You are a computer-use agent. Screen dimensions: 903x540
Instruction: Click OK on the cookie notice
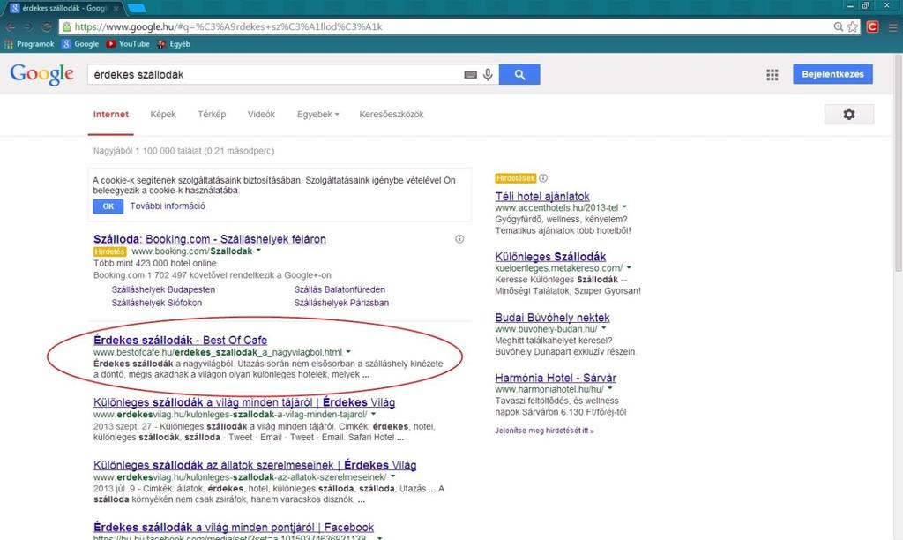point(108,206)
